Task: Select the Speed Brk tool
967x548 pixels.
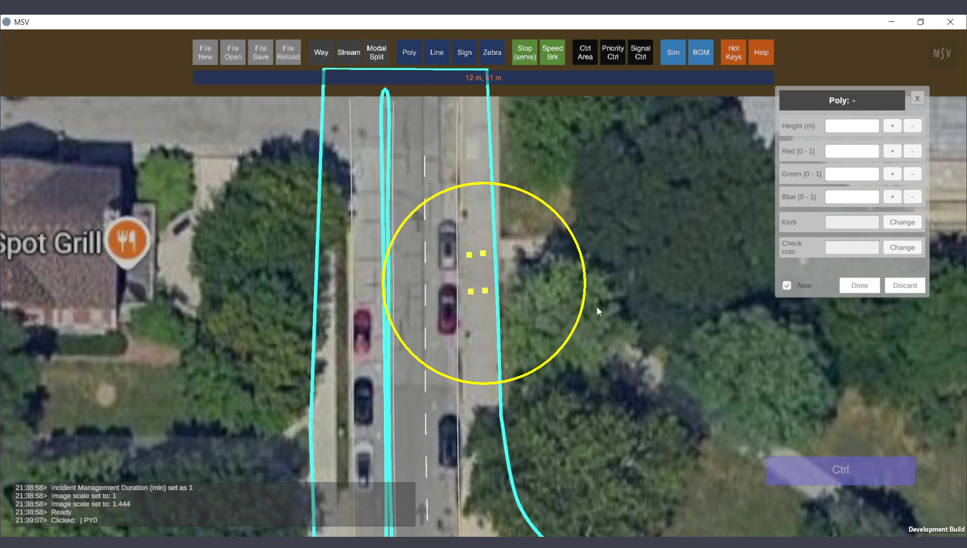Action: 552,52
